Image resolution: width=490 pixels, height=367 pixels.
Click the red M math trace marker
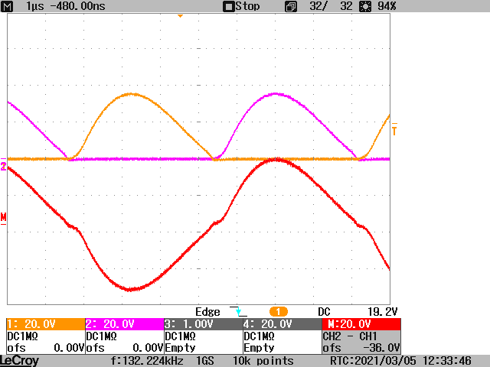pos(3,219)
